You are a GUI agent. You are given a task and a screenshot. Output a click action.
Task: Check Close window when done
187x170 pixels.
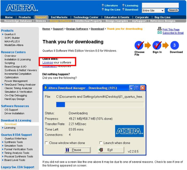(46, 143)
